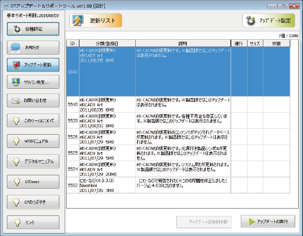Viewport: 303px width, 236px height.
Task: Select the NiwaNavi row ID 5502
Action: pyautogui.click(x=147, y=185)
